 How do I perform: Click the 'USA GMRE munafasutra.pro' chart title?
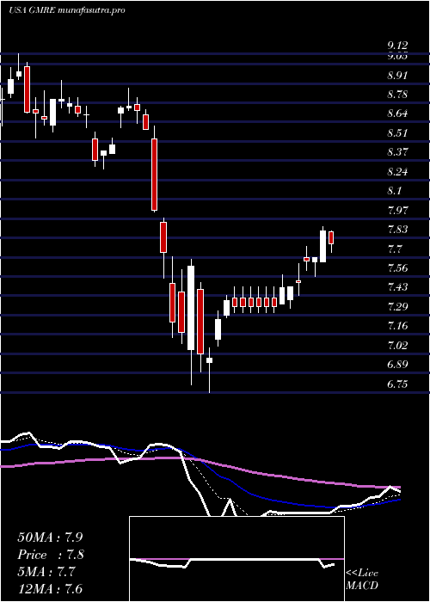click(67, 10)
